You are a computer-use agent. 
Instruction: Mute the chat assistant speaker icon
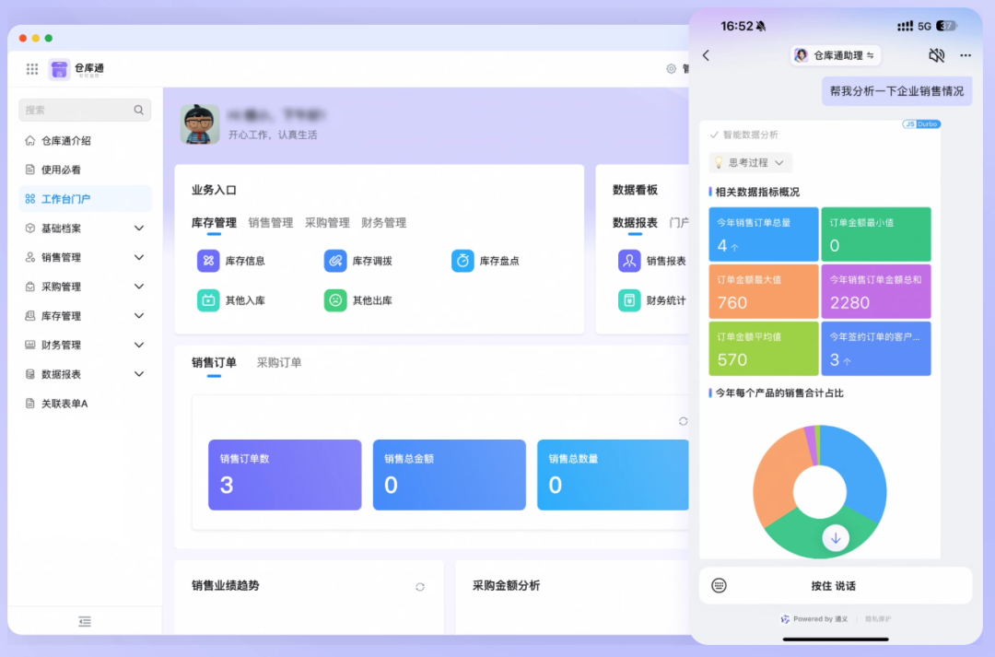(x=936, y=55)
